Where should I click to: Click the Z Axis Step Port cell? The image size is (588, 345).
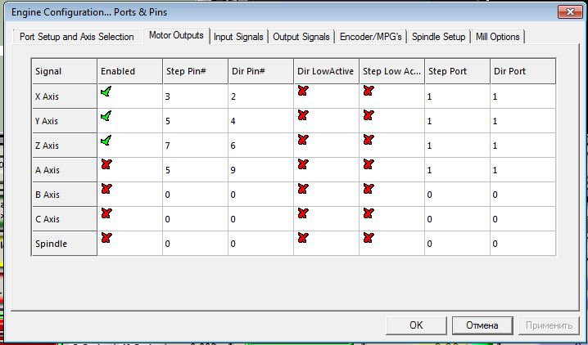pos(457,146)
